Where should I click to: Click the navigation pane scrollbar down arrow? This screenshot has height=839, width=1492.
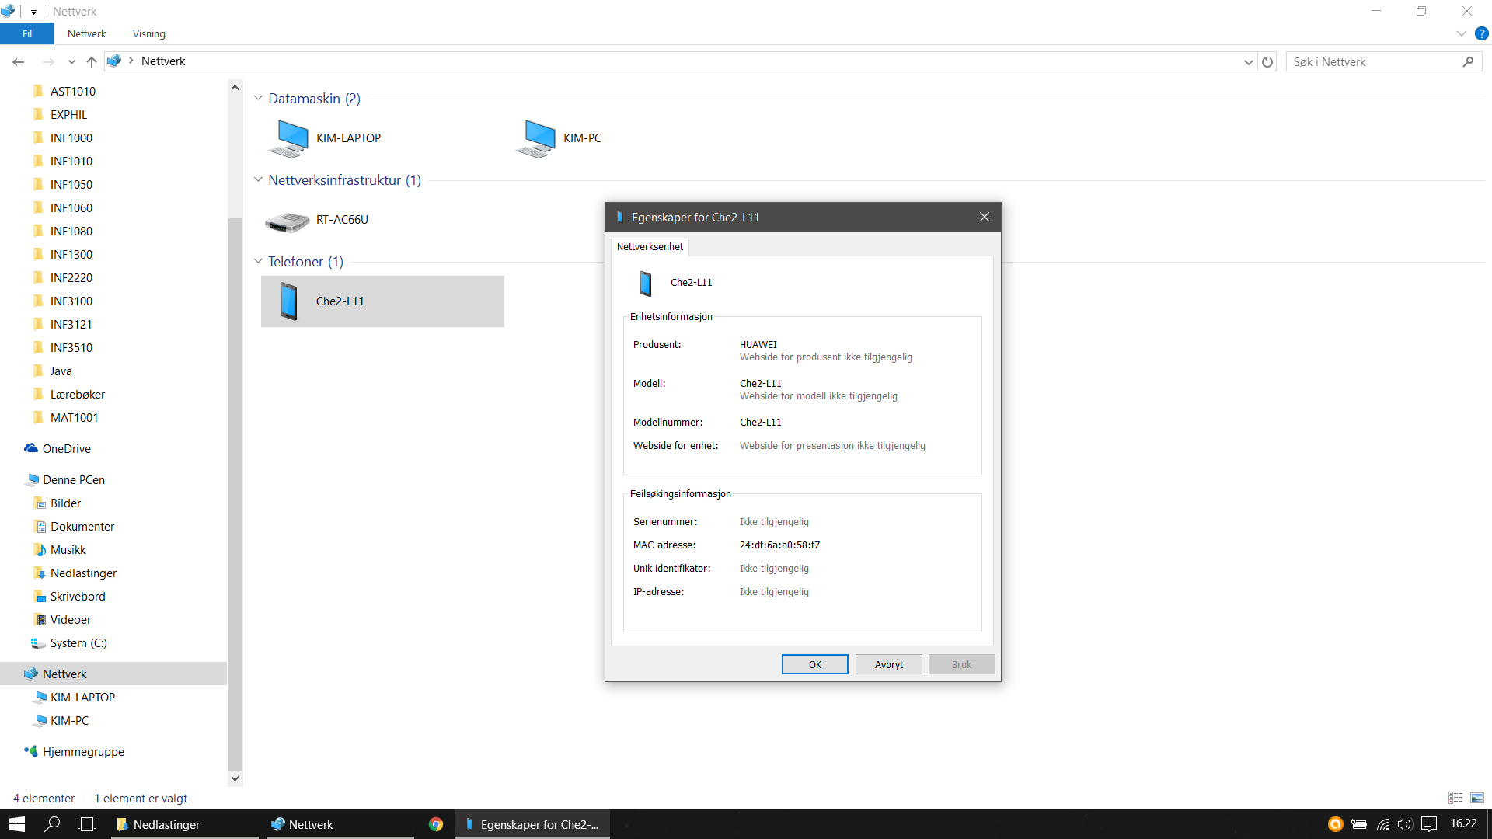pos(235,778)
